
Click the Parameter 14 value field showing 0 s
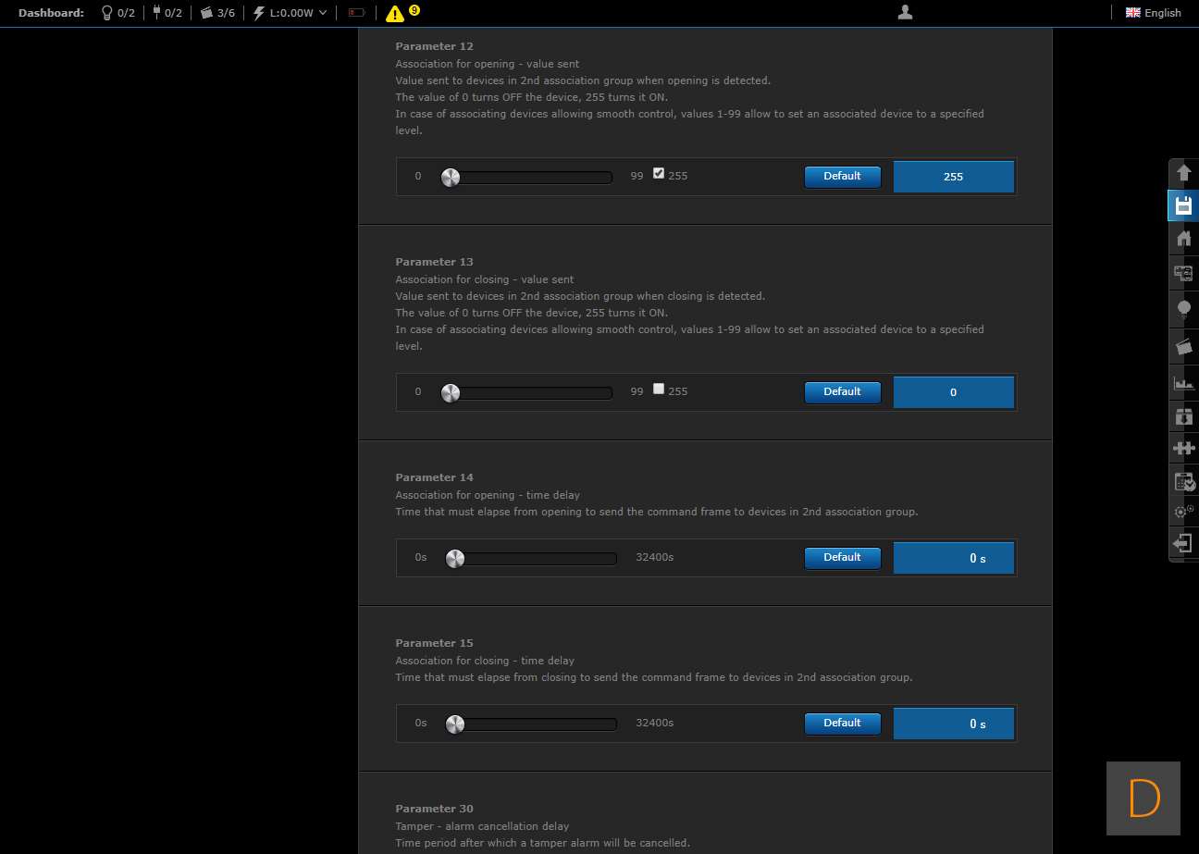click(x=953, y=558)
